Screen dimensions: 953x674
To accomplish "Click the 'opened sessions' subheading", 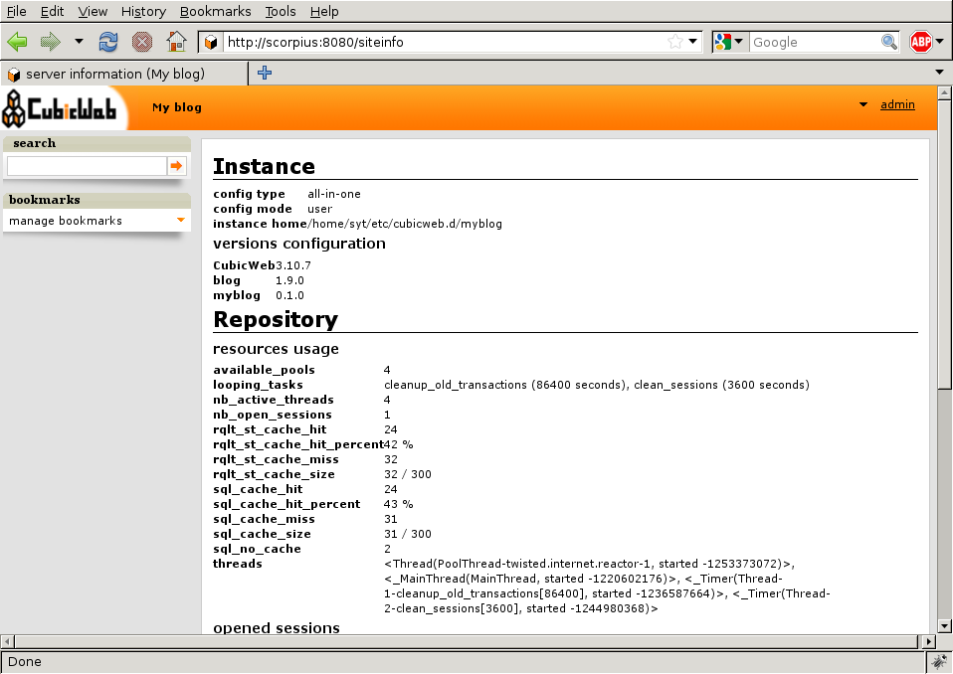I will pos(276,627).
